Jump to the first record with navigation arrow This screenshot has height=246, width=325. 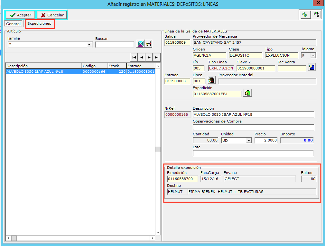pyautogui.click(x=134, y=57)
